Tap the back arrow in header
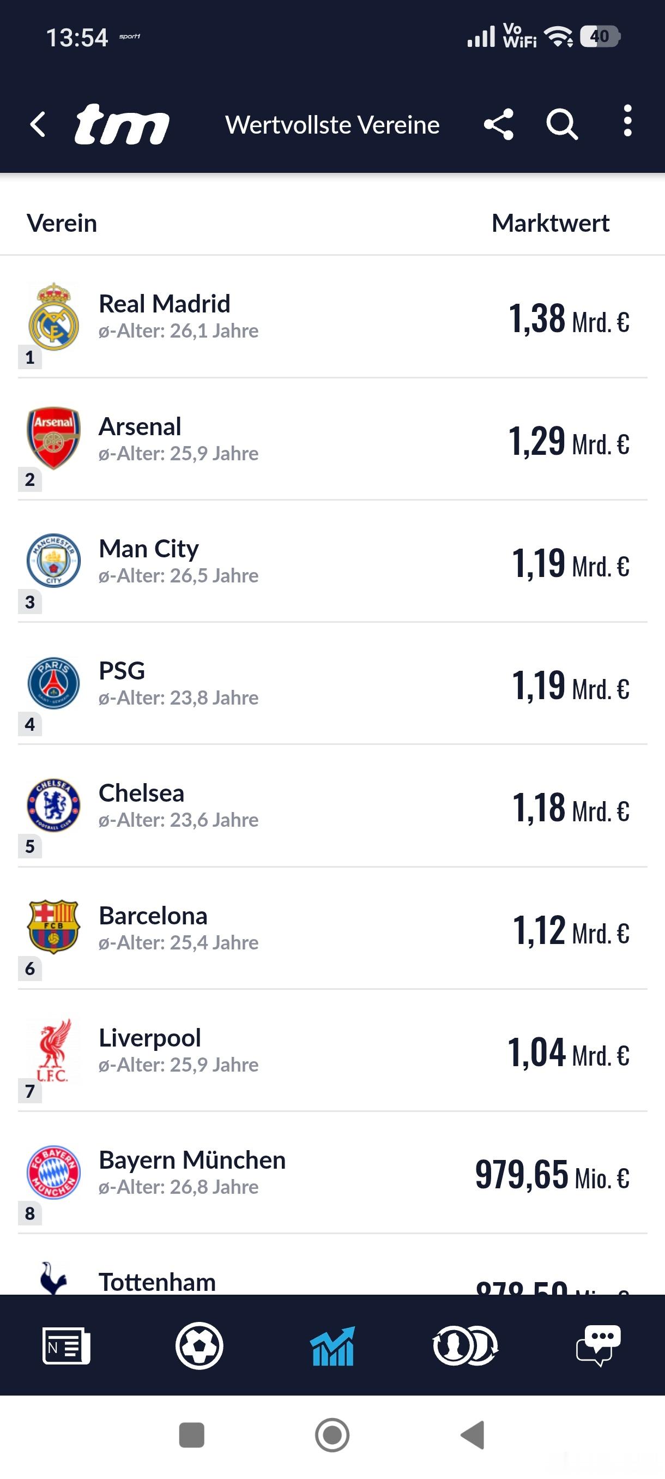 (38, 124)
